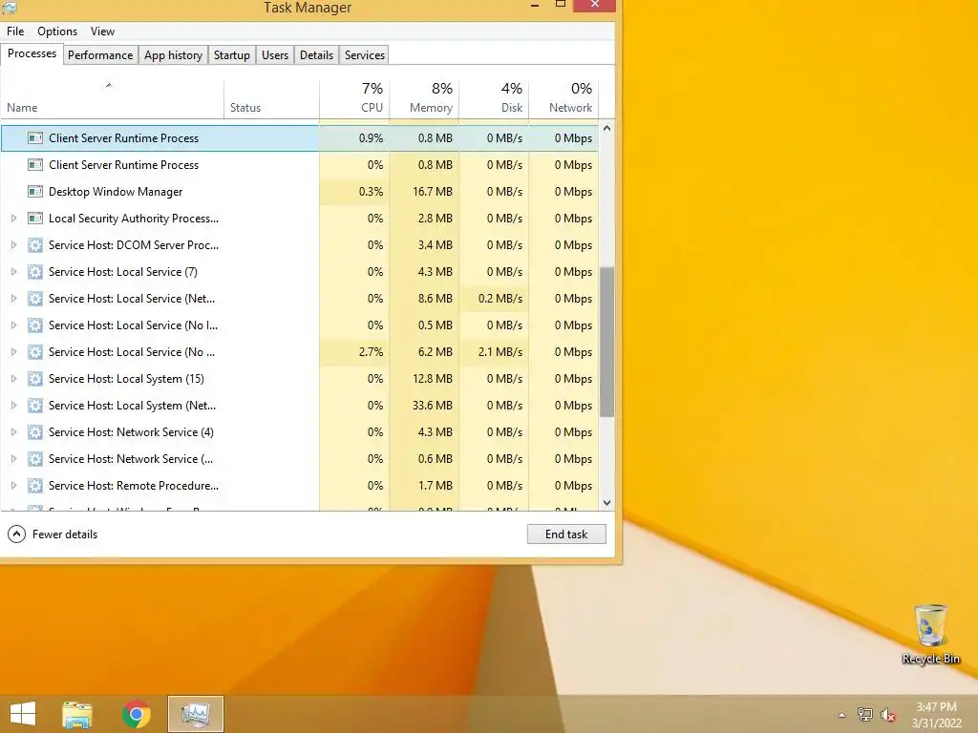Click gear icon for Network Service (4)
The height and width of the screenshot is (733, 978).
(x=35, y=432)
